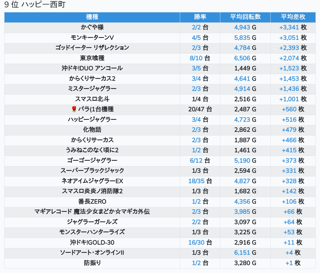Select モンスターハンターライズ machine name

coord(92,232)
